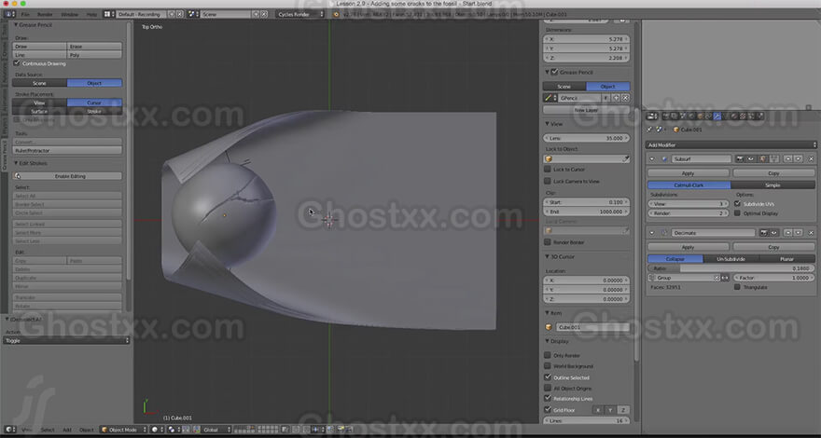
Task: Toggle Continuous Drawing checkbox
Action: click(x=17, y=63)
